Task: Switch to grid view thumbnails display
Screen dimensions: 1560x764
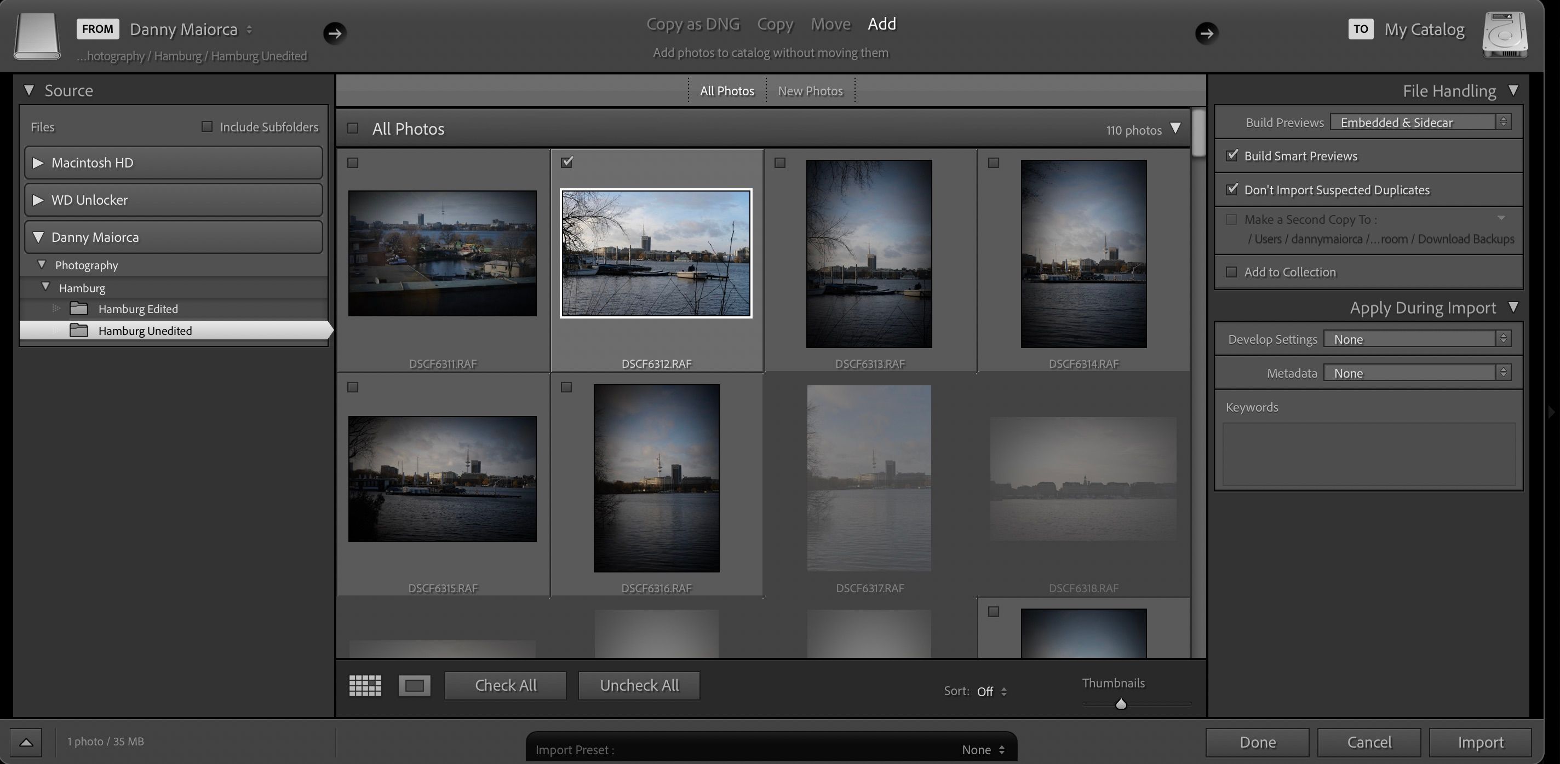Action: [365, 685]
